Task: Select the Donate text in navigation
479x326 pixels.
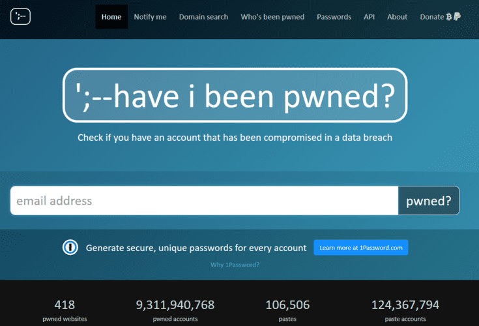Action: tap(431, 17)
